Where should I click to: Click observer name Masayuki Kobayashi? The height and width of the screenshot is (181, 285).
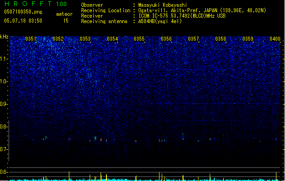pyautogui.click(x=163, y=5)
